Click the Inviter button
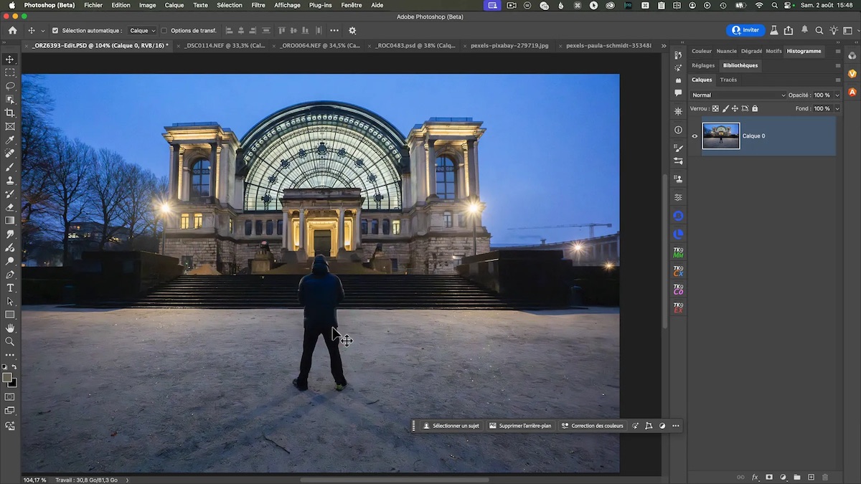 (745, 30)
